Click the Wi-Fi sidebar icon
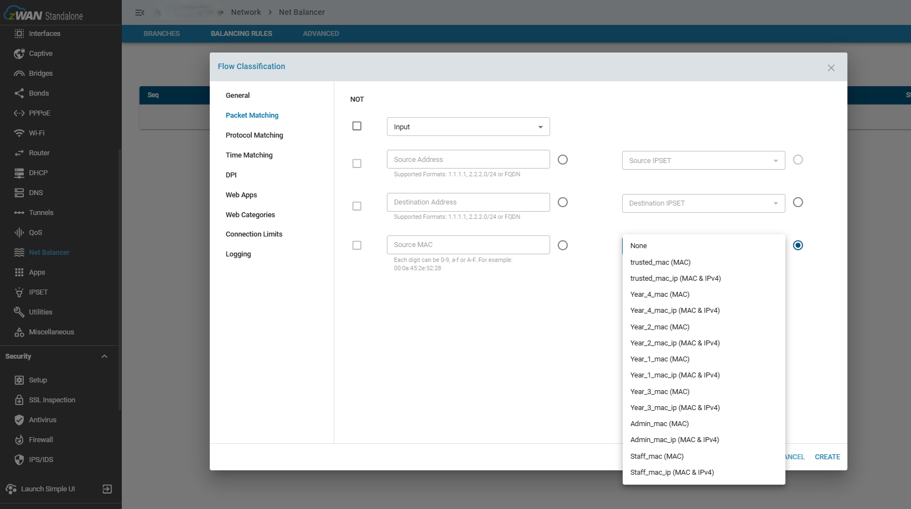Image resolution: width=911 pixels, height=509 pixels. pyautogui.click(x=19, y=133)
